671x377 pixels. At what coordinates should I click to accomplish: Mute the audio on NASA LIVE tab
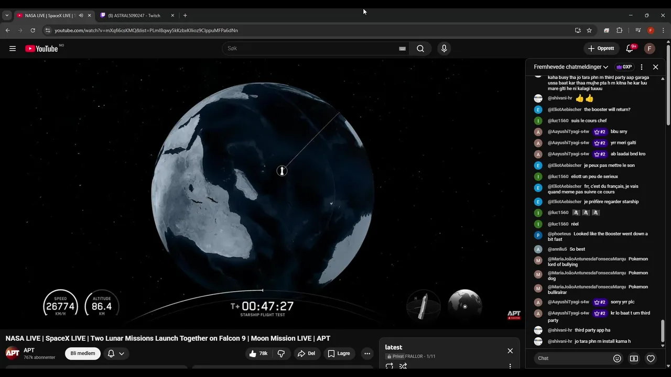(x=81, y=16)
